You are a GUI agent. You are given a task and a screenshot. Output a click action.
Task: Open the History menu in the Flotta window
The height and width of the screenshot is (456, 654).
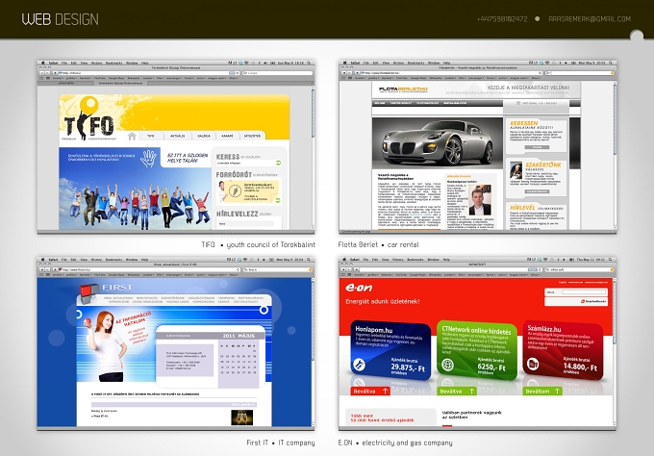pyautogui.click(x=398, y=63)
